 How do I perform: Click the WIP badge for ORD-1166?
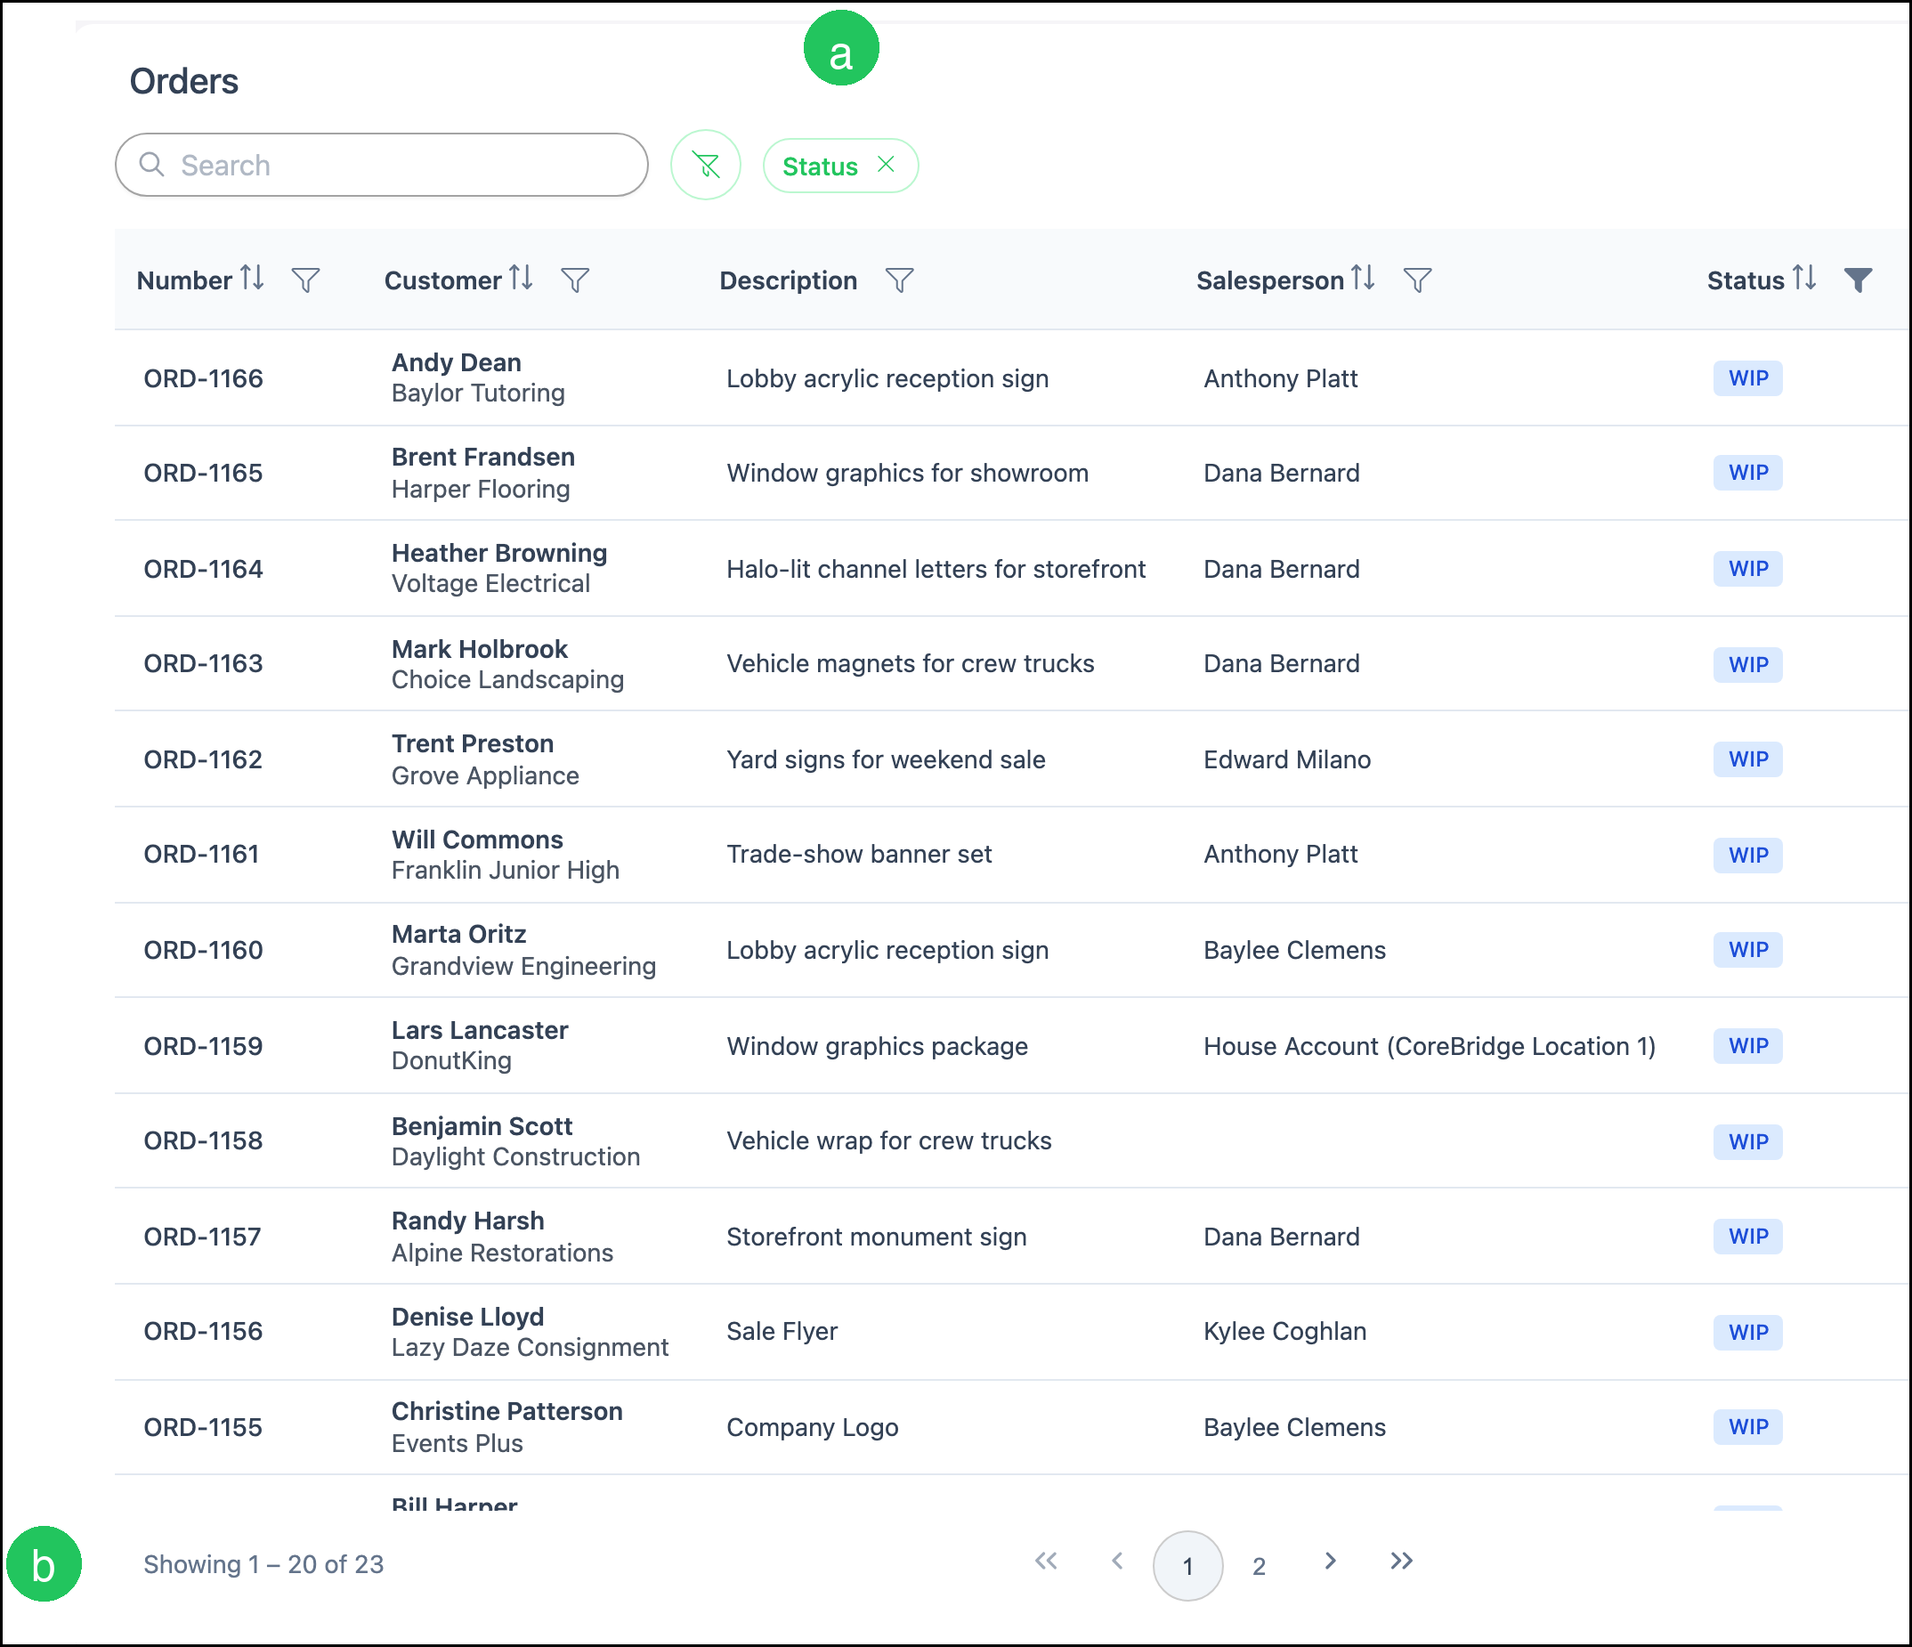coord(1747,378)
